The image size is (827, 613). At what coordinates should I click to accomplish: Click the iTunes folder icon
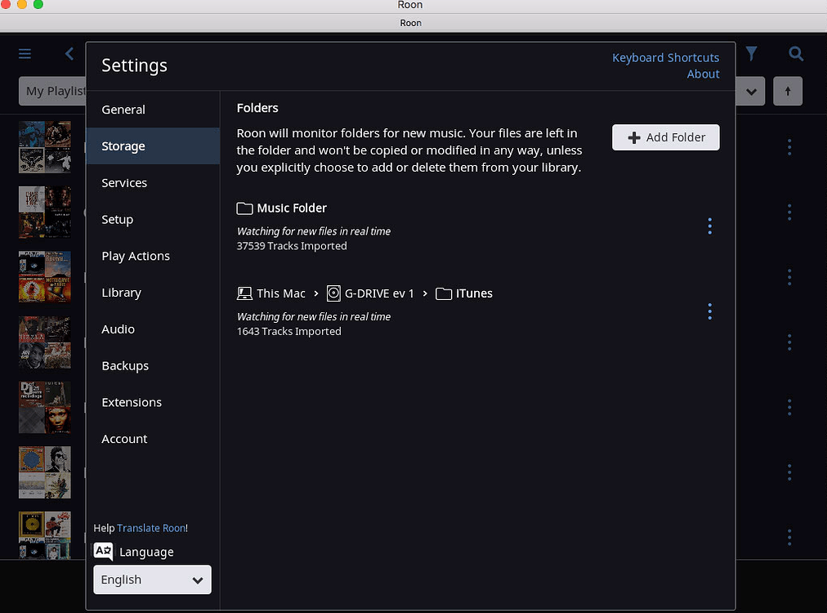444,293
